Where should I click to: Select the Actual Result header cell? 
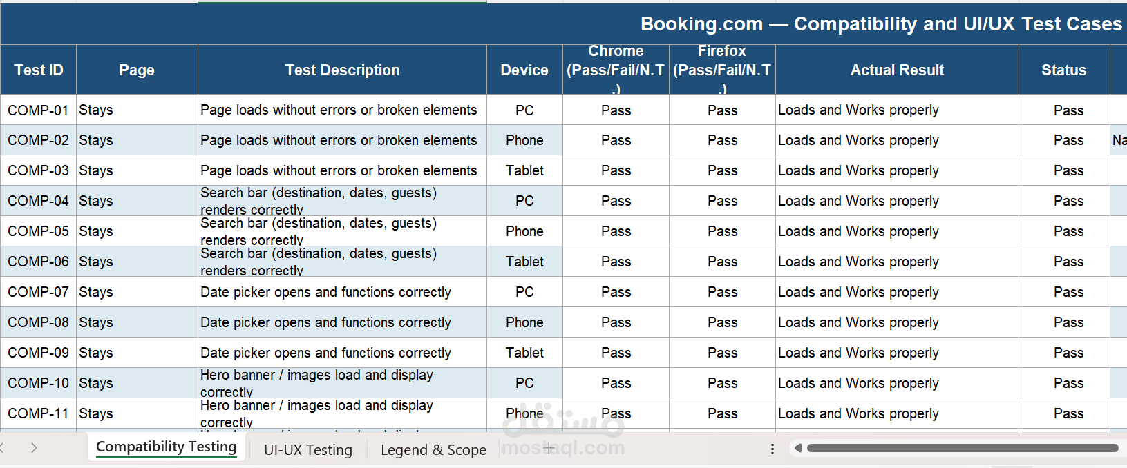pos(897,70)
